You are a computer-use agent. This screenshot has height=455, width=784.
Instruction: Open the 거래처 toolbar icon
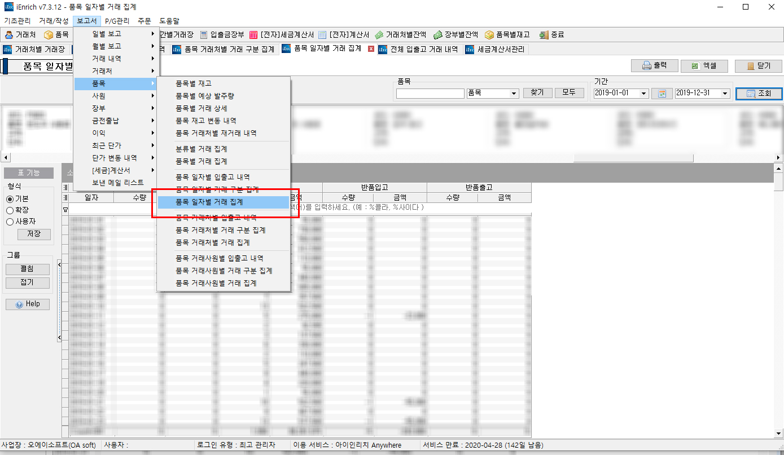coord(20,35)
